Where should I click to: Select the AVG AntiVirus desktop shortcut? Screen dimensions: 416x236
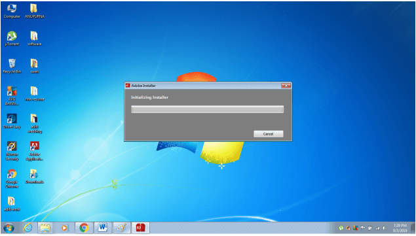coord(12,96)
